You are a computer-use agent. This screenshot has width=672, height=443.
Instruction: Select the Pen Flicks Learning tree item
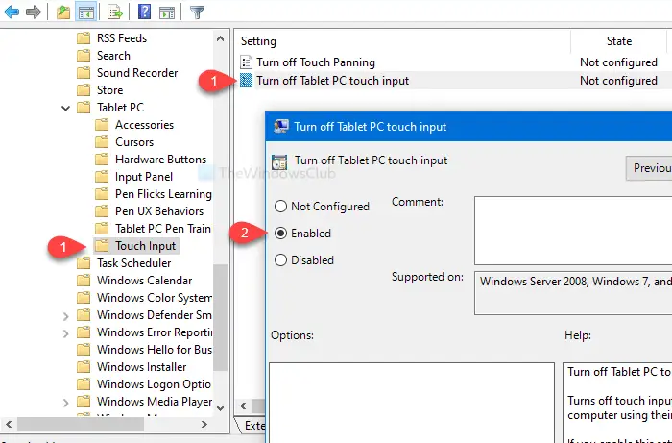click(x=163, y=194)
